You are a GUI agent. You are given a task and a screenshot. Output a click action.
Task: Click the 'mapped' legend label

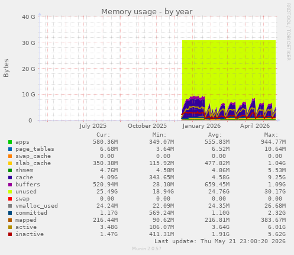(x=26, y=220)
